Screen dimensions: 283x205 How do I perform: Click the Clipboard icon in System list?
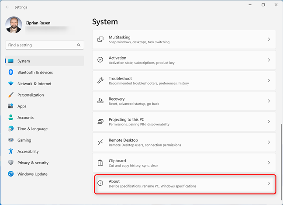[100, 163]
